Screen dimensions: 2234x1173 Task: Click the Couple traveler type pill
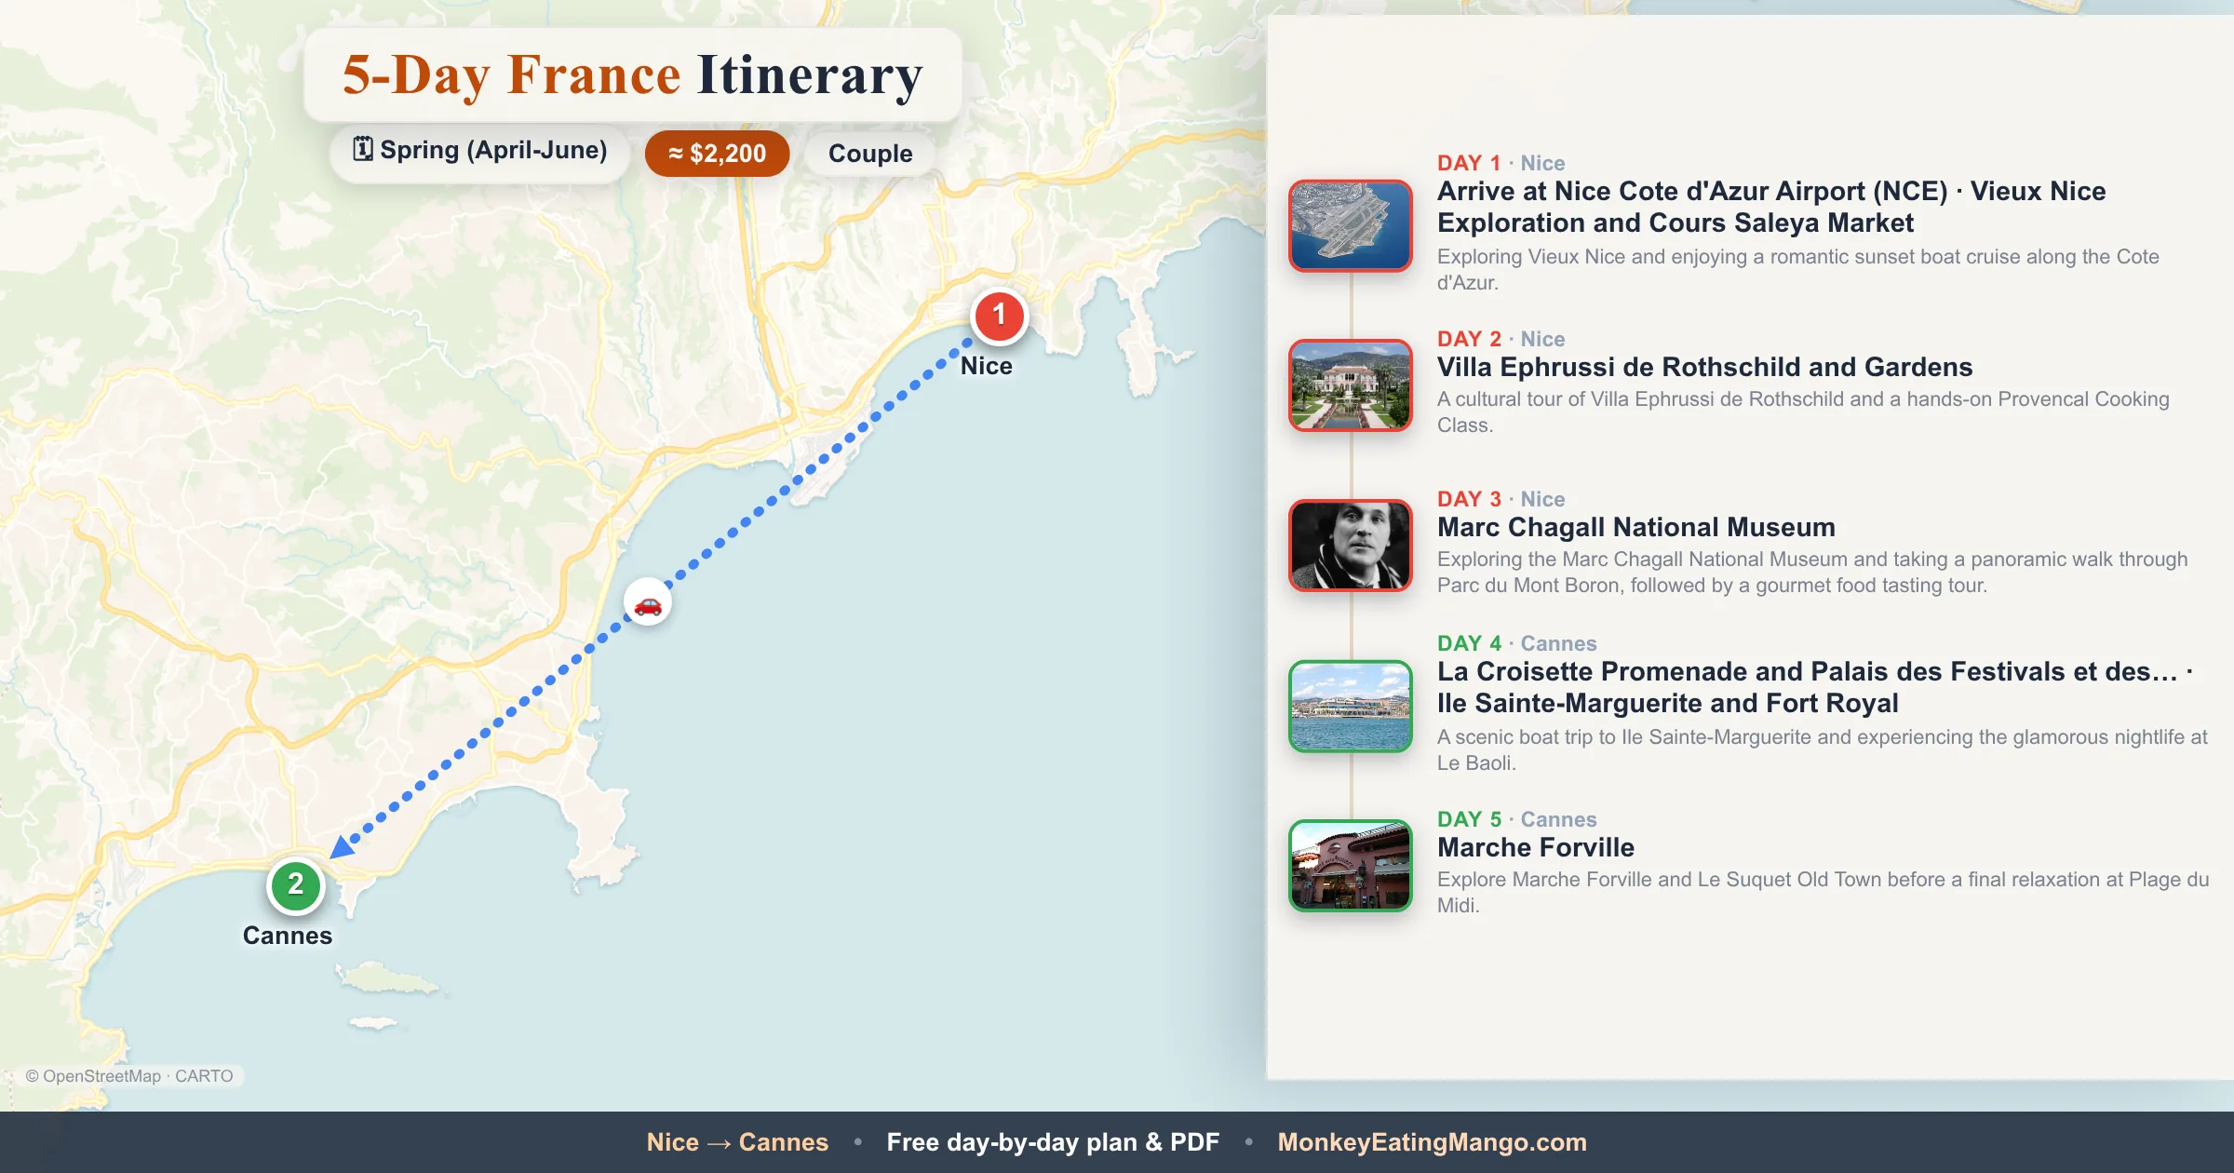pyautogui.click(x=870, y=154)
